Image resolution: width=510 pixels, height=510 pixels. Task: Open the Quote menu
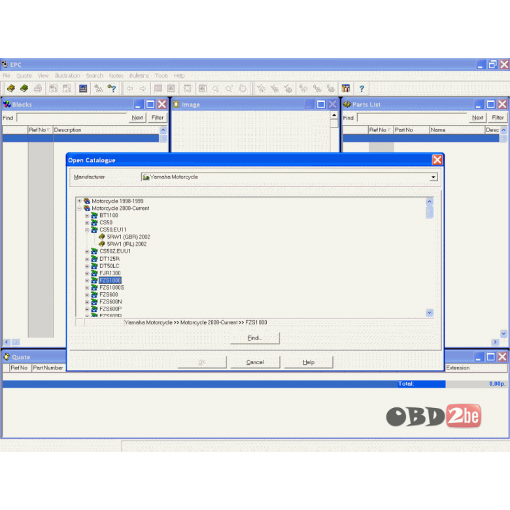click(x=24, y=76)
